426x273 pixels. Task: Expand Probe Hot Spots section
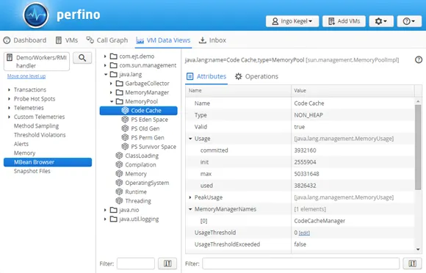9,99
